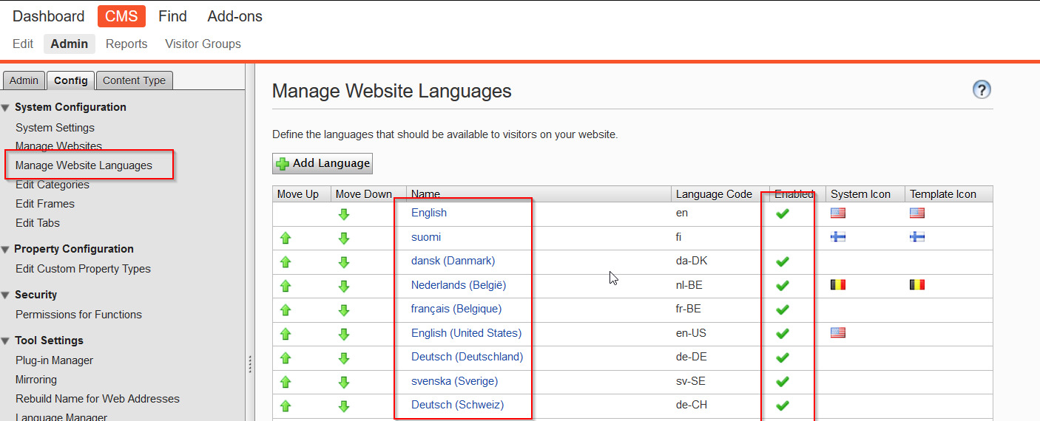Move English language down with arrow
This screenshot has height=421, width=1040.
(x=344, y=214)
